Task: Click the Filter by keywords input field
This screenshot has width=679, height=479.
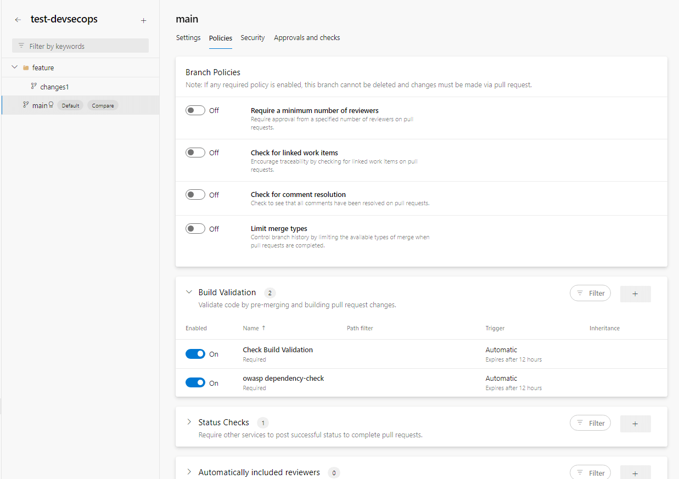Action: pyautogui.click(x=81, y=46)
